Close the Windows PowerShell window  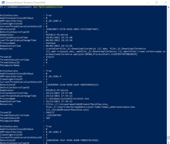(166, 2)
